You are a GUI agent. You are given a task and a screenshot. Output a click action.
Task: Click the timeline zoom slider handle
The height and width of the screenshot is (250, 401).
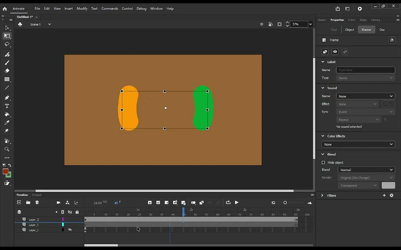(x=285, y=202)
